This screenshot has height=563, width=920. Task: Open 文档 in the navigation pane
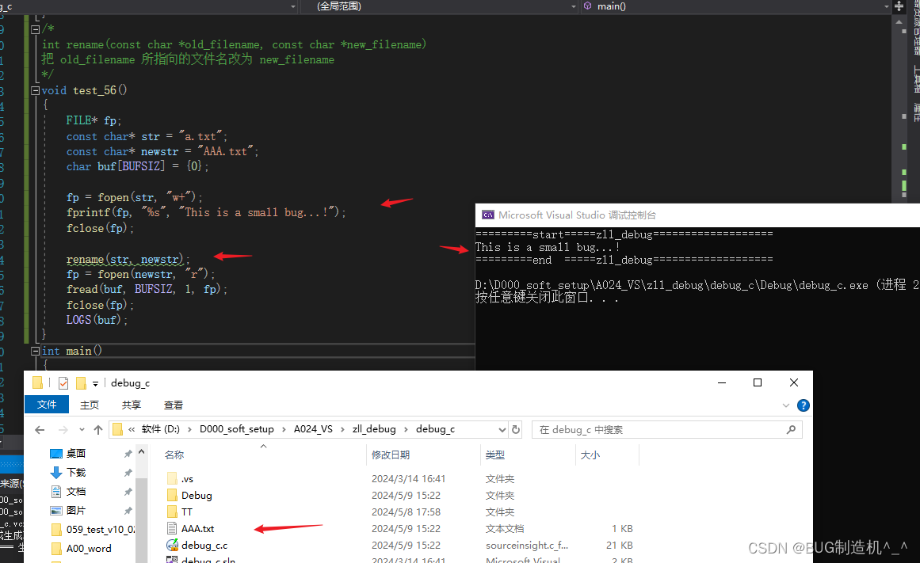(x=76, y=492)
